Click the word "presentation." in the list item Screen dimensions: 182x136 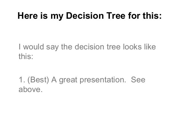(x=103, y=81)
